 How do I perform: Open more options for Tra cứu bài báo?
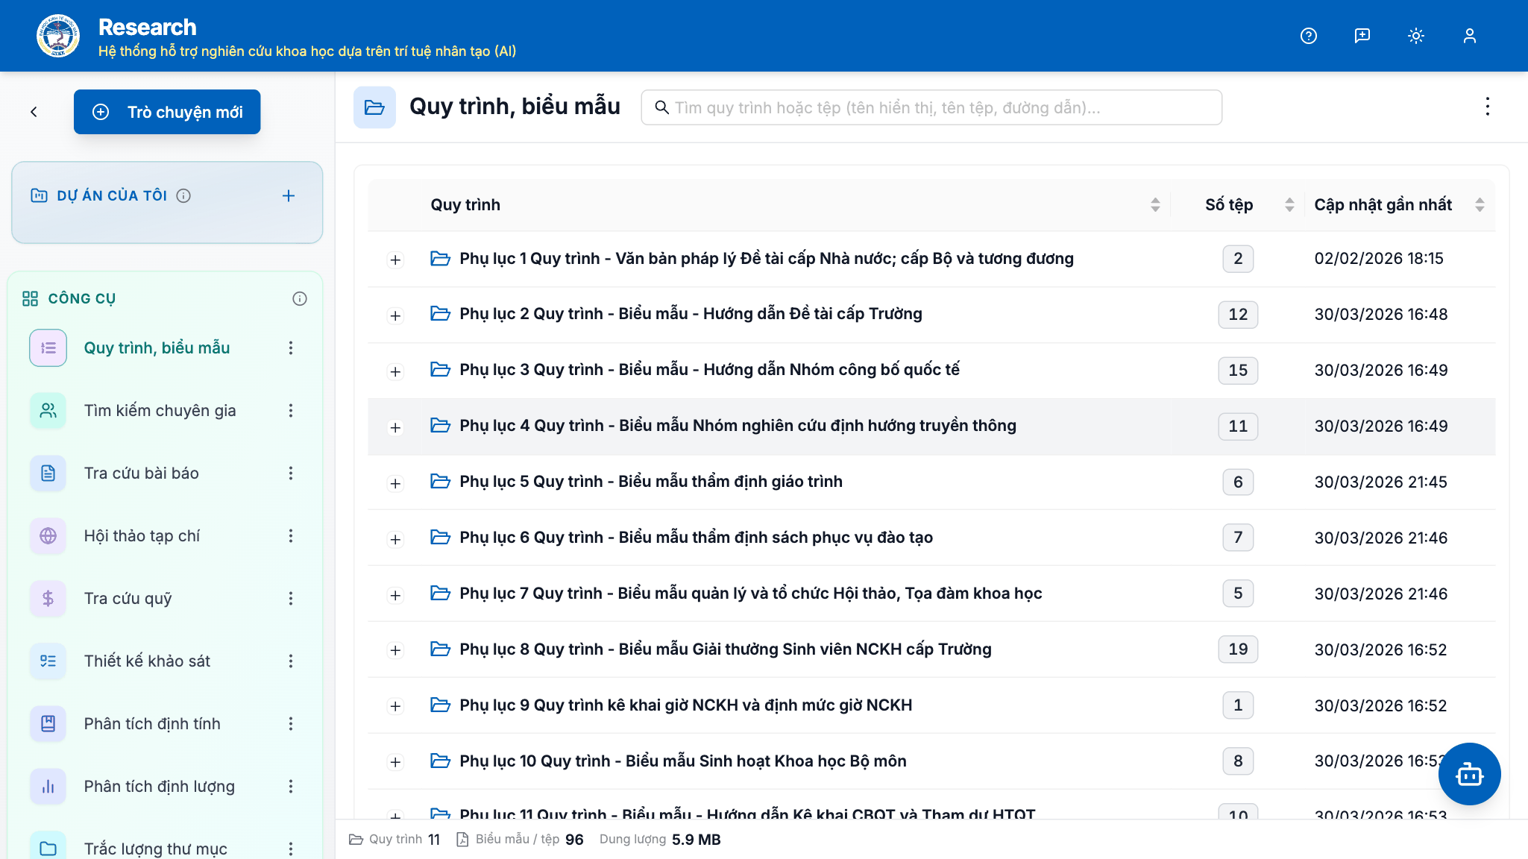291,473
